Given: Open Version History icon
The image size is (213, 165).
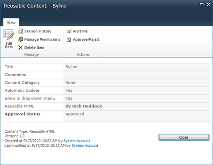Looking at the screenshot, I should click(20, 31).
